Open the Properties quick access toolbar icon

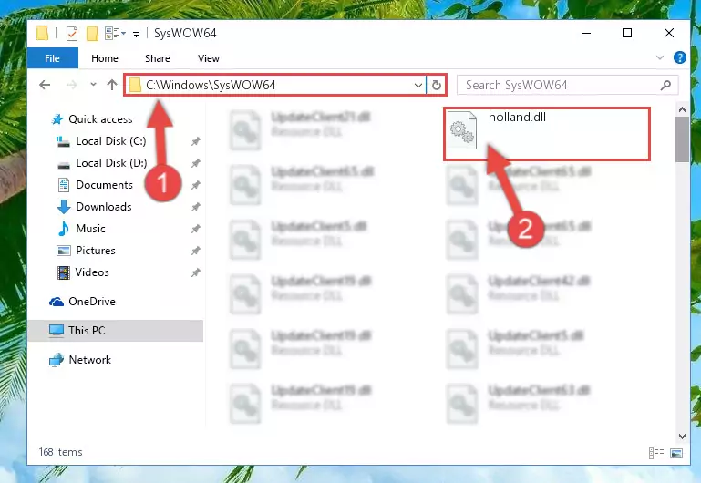coord(71,34)
